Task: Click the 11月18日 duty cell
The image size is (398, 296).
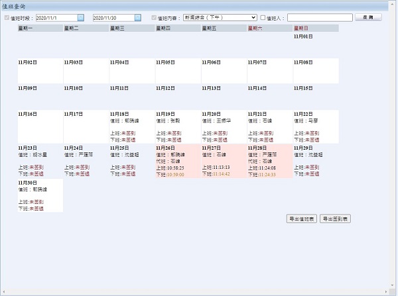Action: (x=131, y=126)
